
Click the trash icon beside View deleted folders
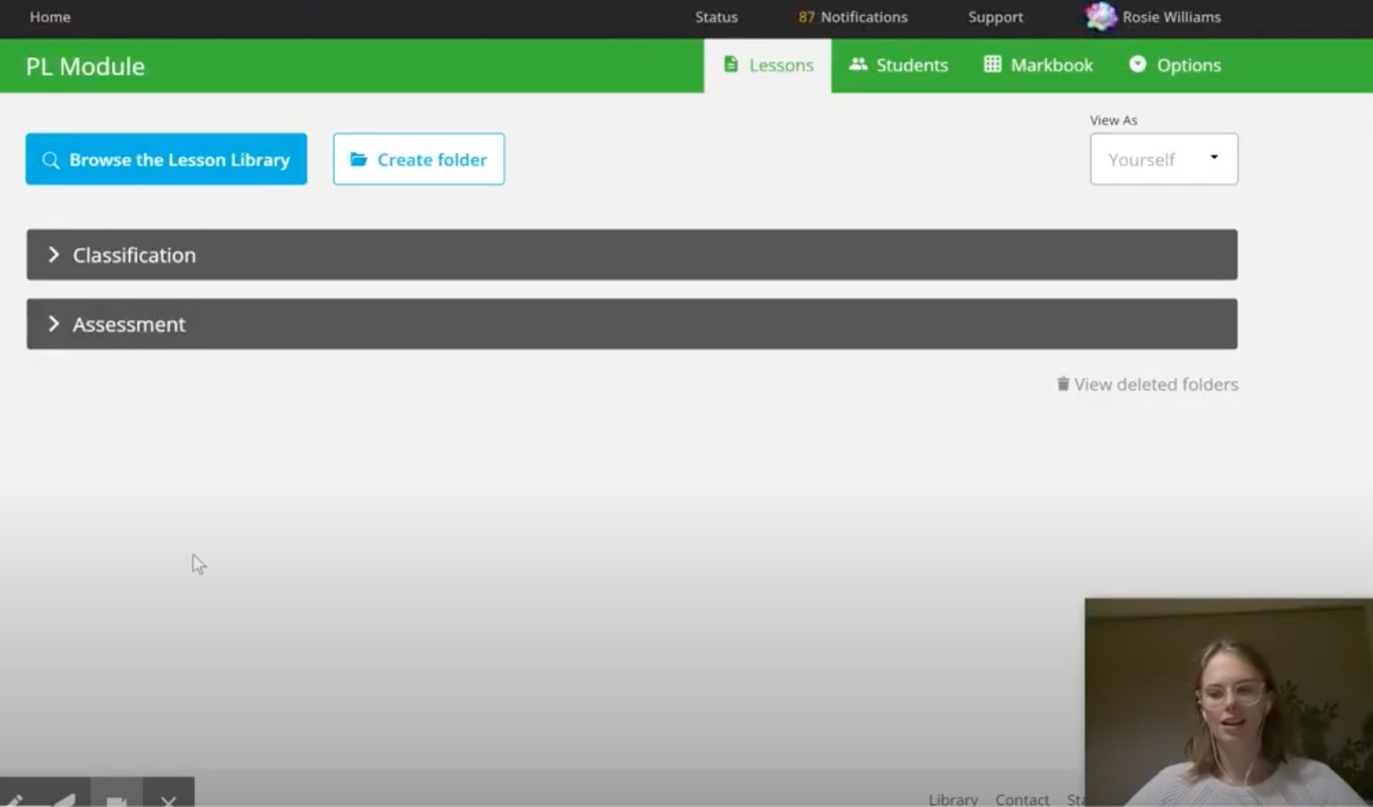click(1062, 384)
